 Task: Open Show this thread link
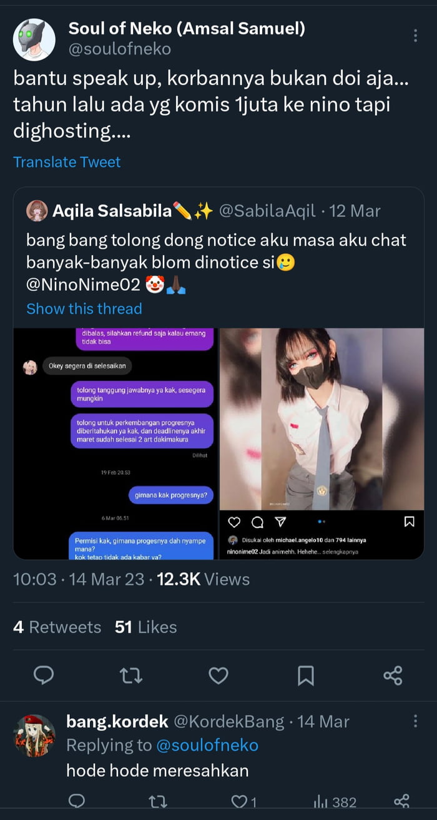(x=84, y=308)
